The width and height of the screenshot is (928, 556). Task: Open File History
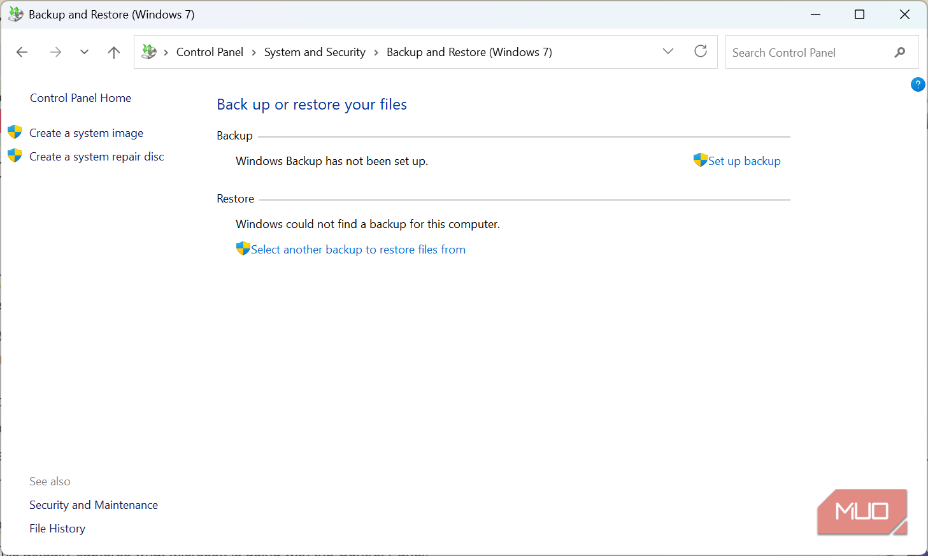57,529
